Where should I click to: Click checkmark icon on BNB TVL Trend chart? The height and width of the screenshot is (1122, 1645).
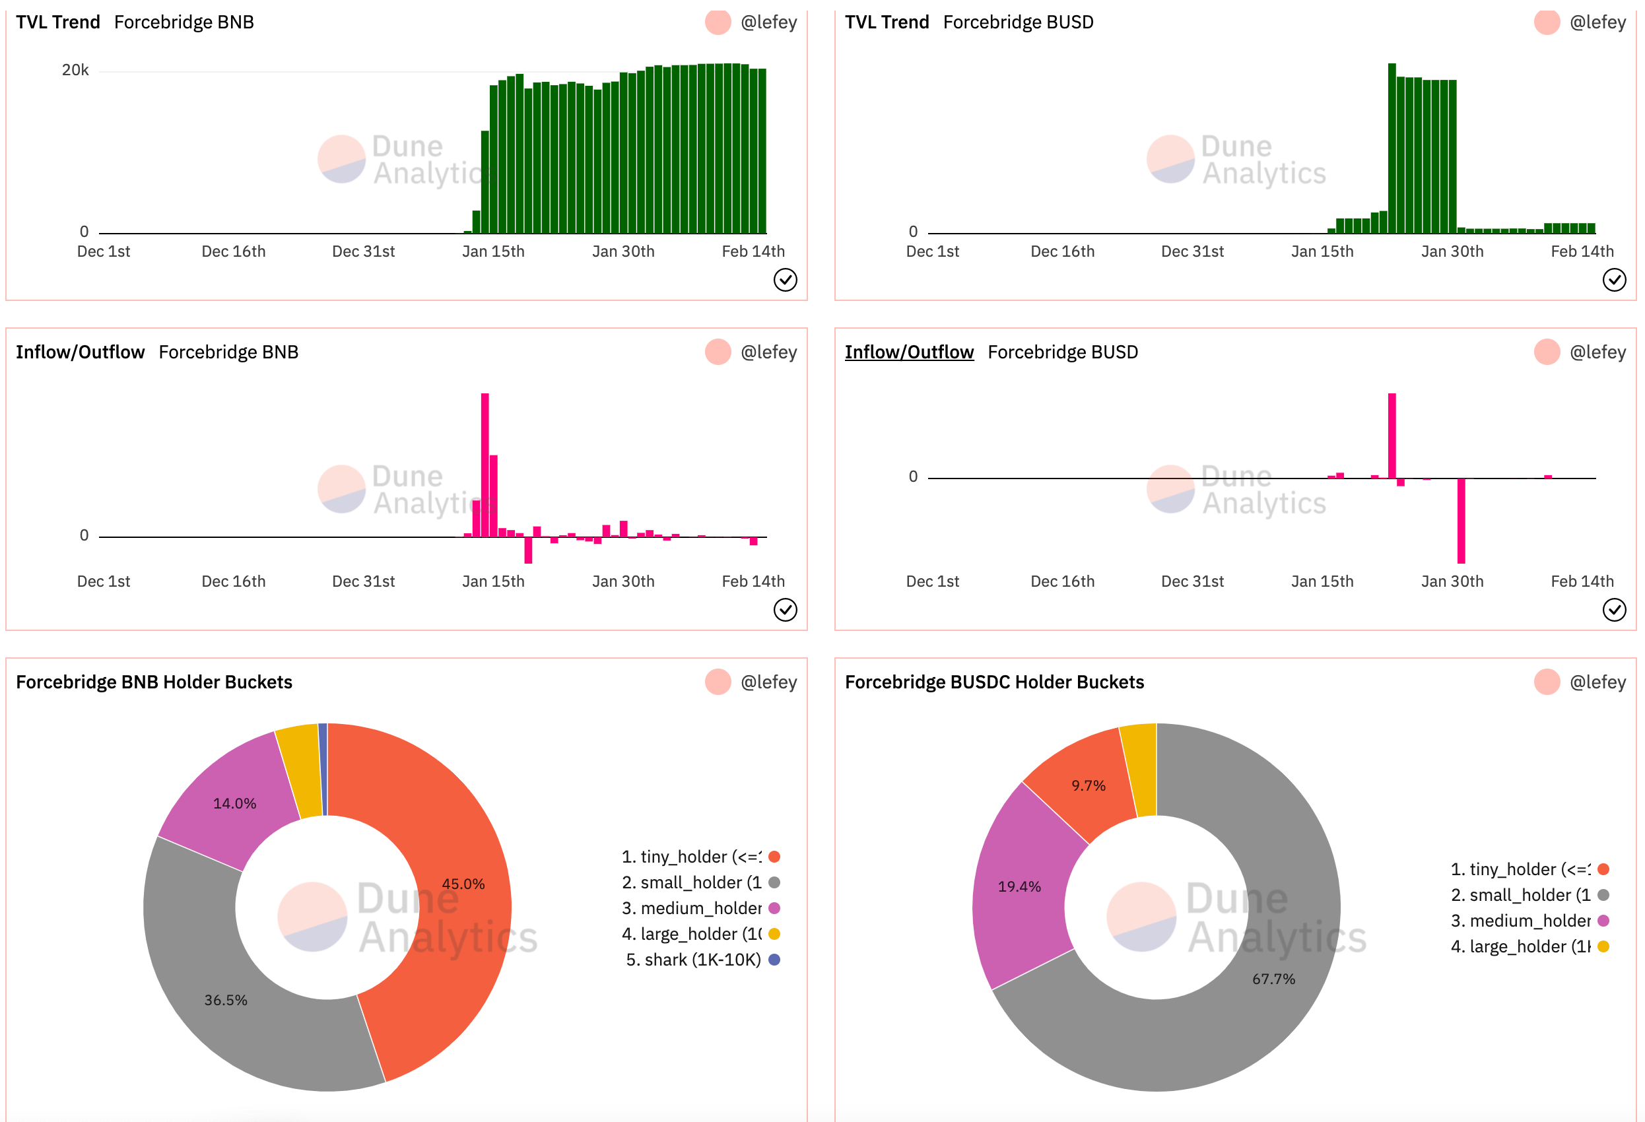[785, 280]
